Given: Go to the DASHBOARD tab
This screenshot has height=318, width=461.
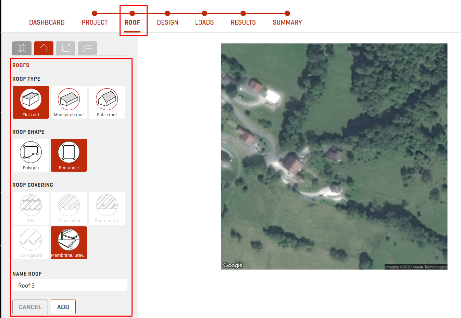Looking at the screenshot, I should click(47, 23).
